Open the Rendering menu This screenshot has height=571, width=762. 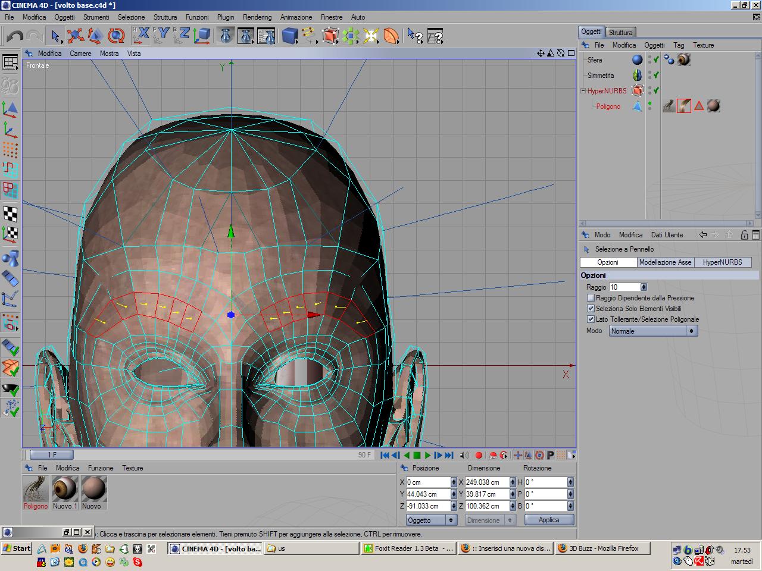257,17
